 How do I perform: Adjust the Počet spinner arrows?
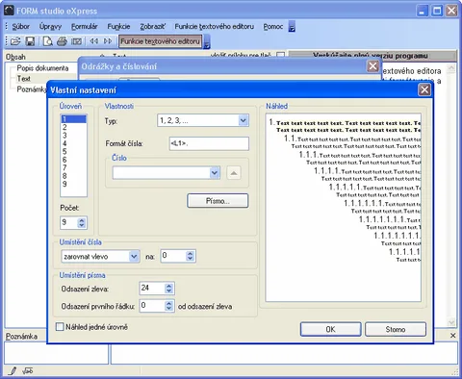[82, 222]
